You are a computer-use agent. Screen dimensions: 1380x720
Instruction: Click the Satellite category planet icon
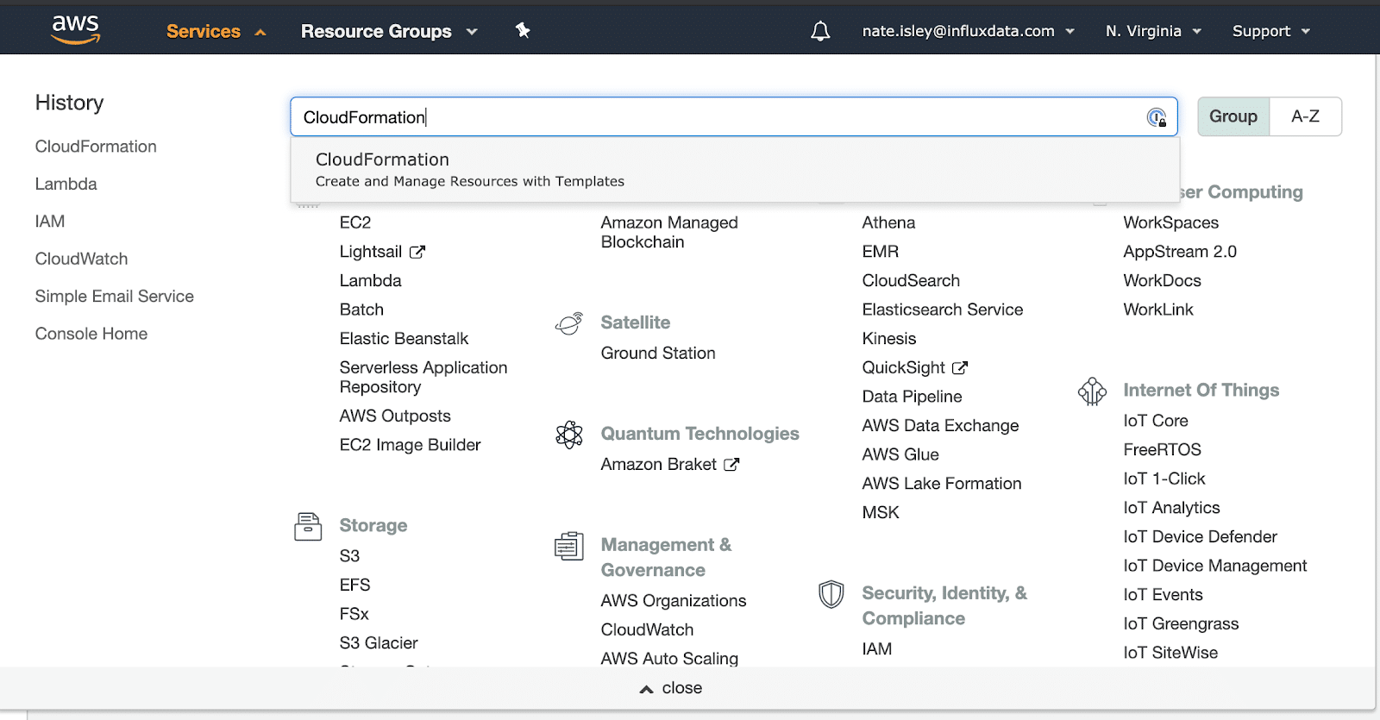pos(569,323)
